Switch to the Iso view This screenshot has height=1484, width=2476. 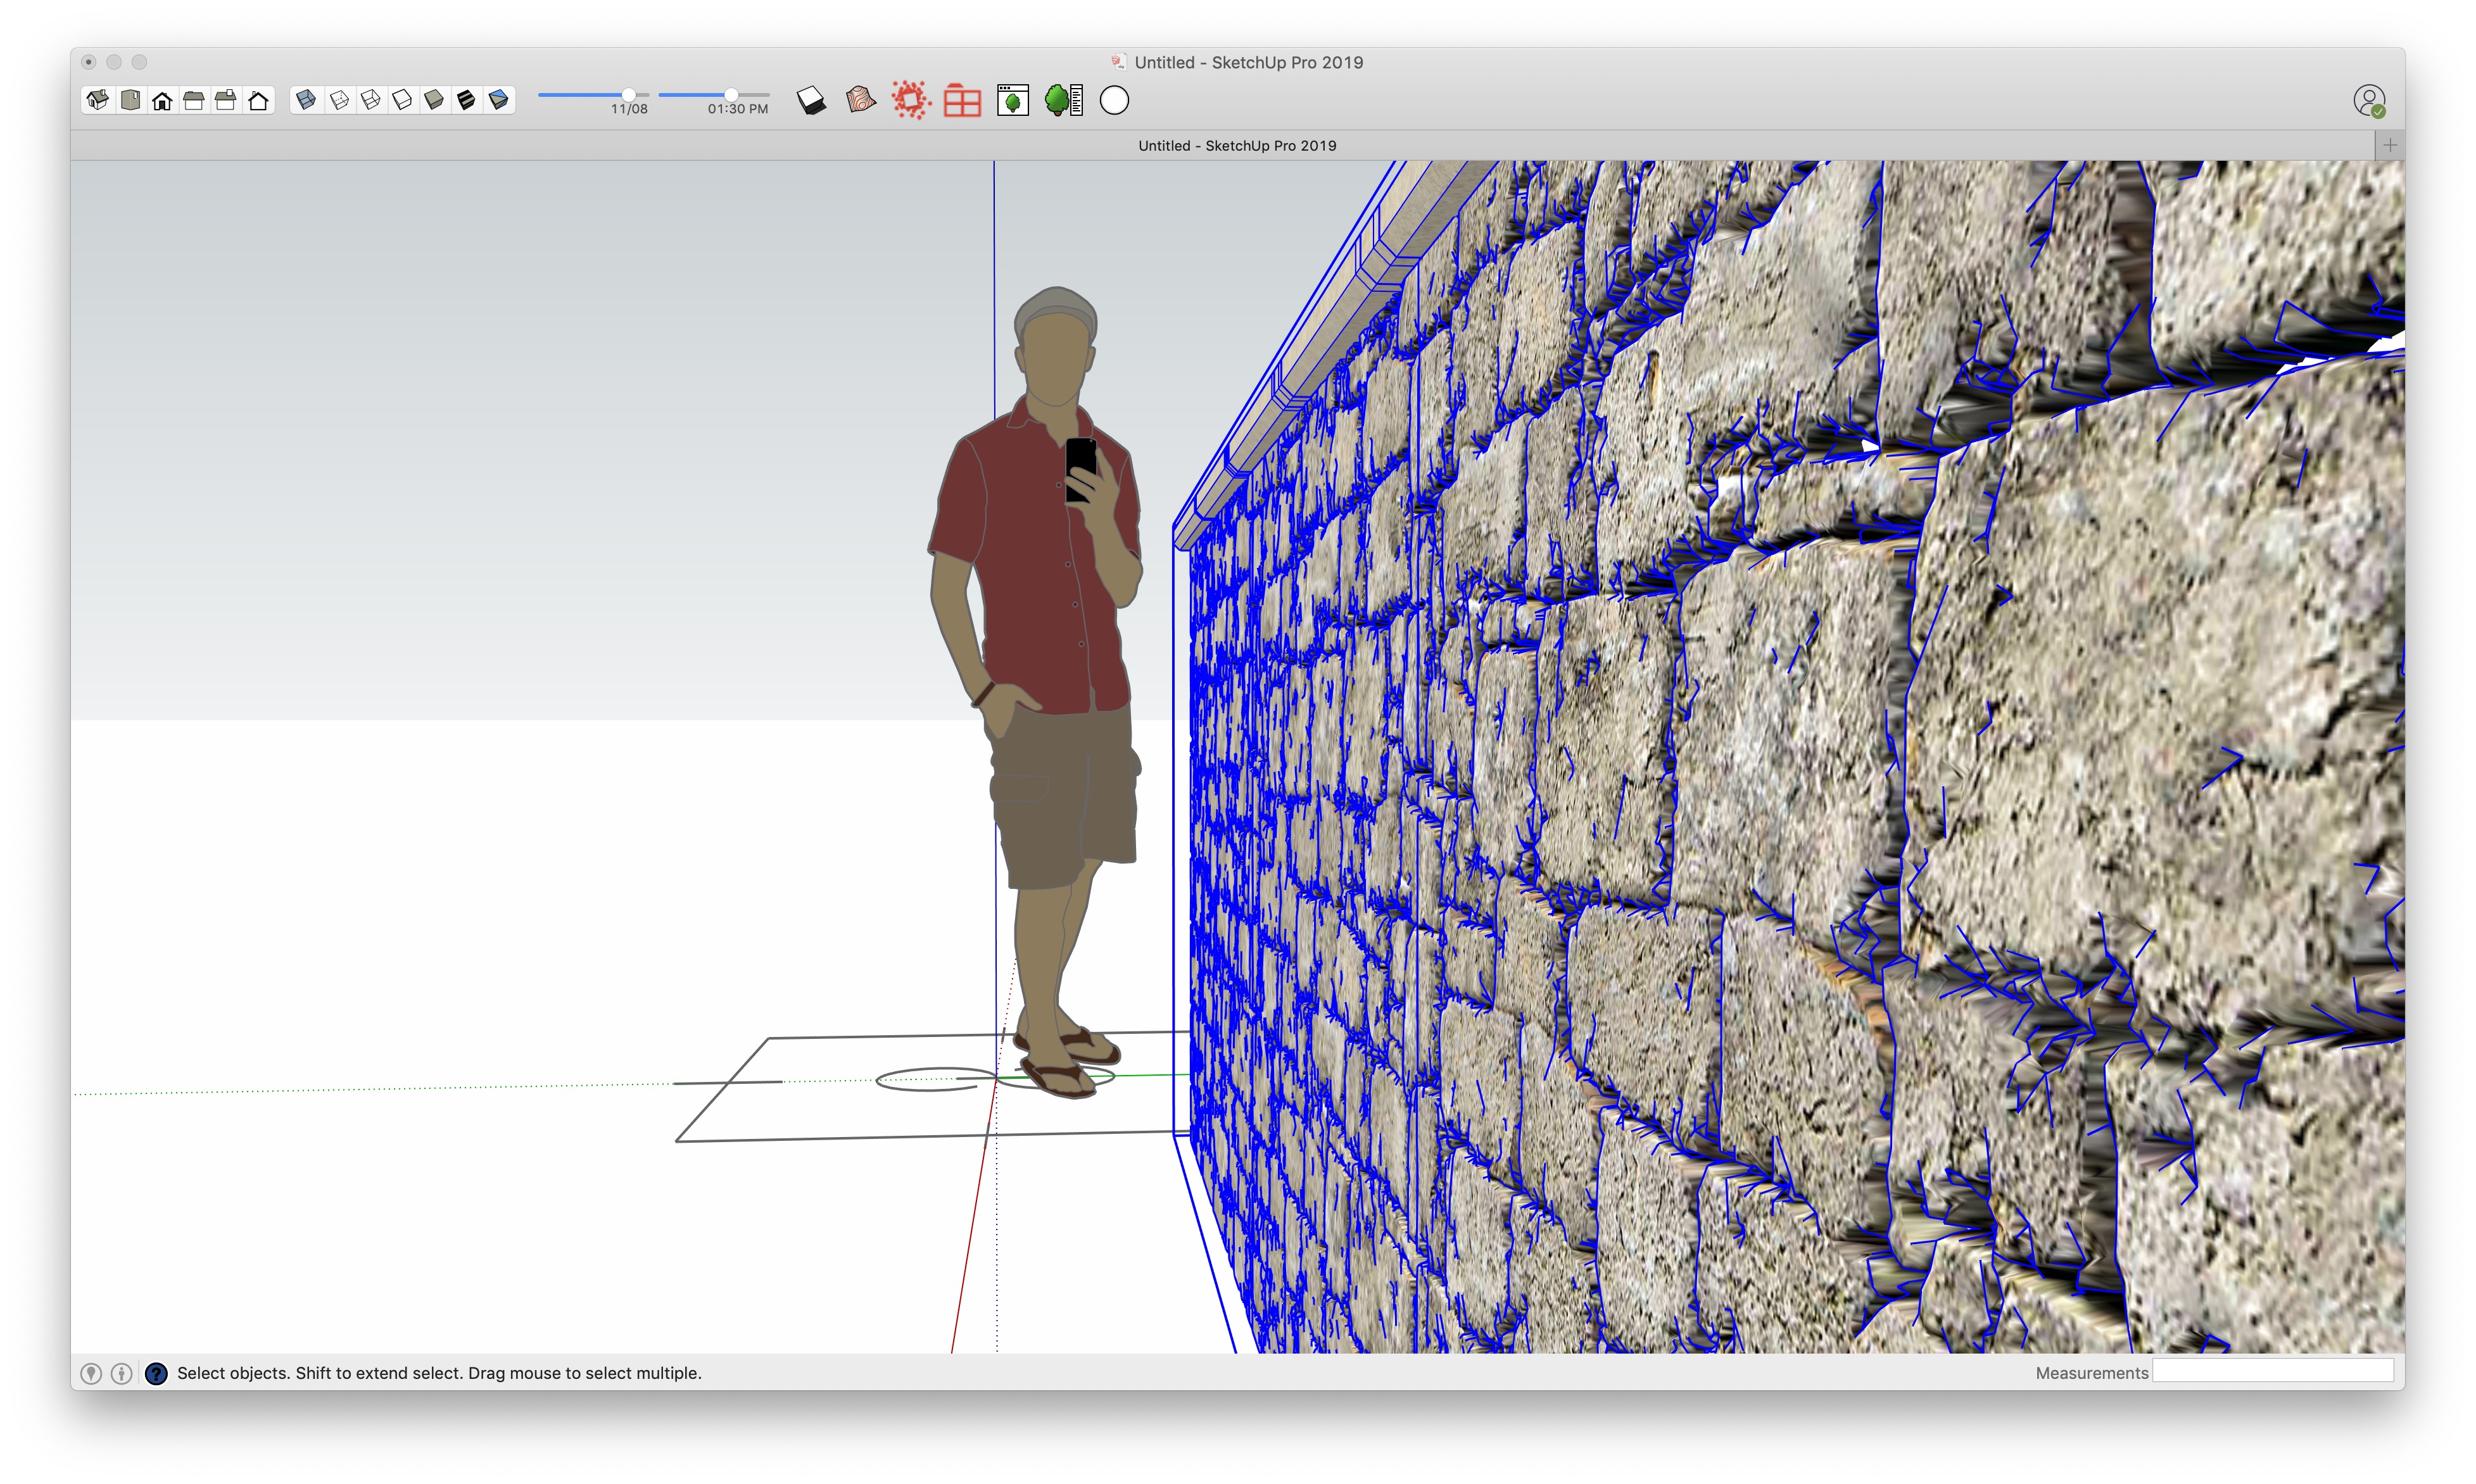click(98, 100)
